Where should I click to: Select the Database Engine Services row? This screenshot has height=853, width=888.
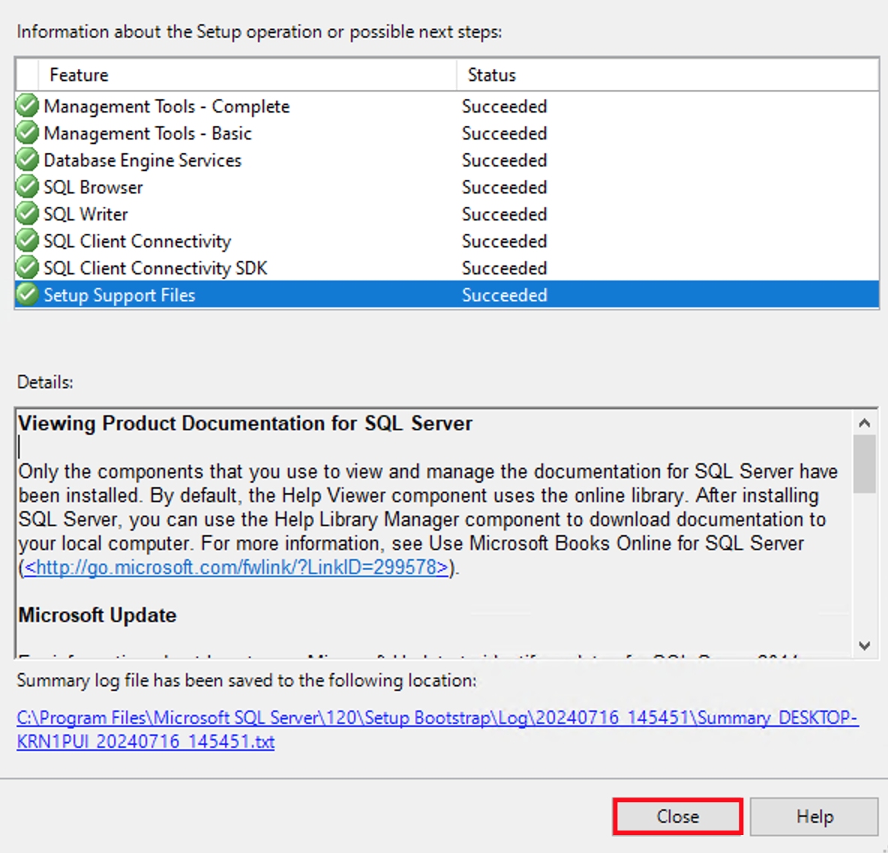pyautogui.click(x=225, y=160)
